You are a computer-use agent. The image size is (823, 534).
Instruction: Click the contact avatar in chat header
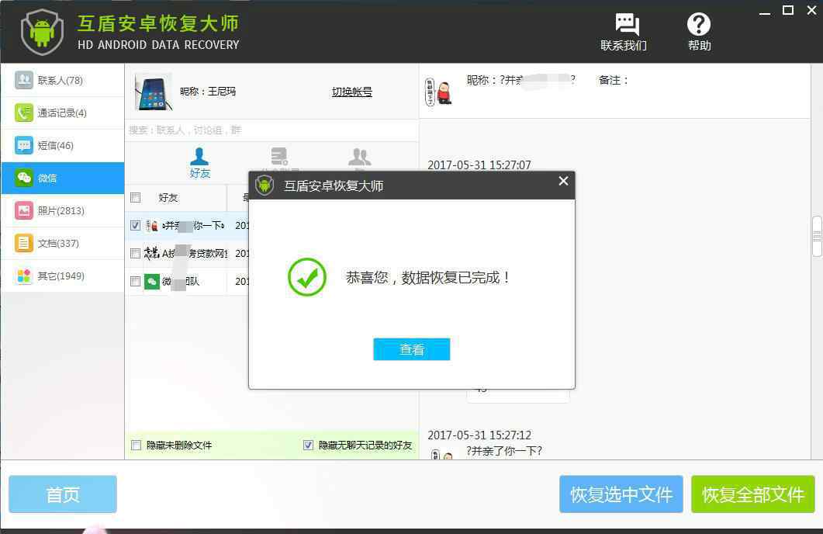(x=439, y=91)
